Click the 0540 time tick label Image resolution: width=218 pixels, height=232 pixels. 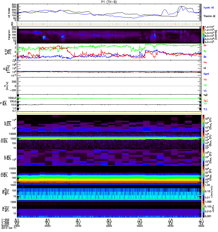pos(170,226)
